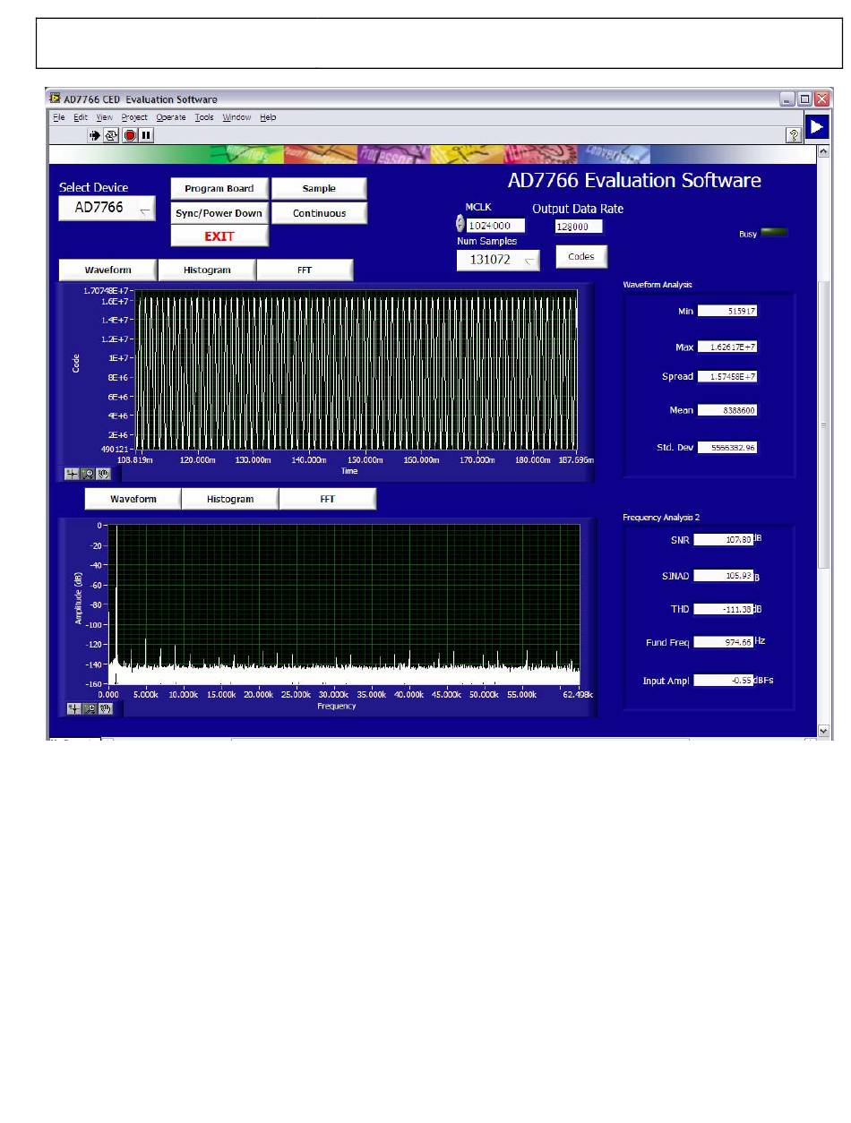Screen dimensions: 851x1123
Task: Click the Min value field 515917
Action: [x=727, y=311]
